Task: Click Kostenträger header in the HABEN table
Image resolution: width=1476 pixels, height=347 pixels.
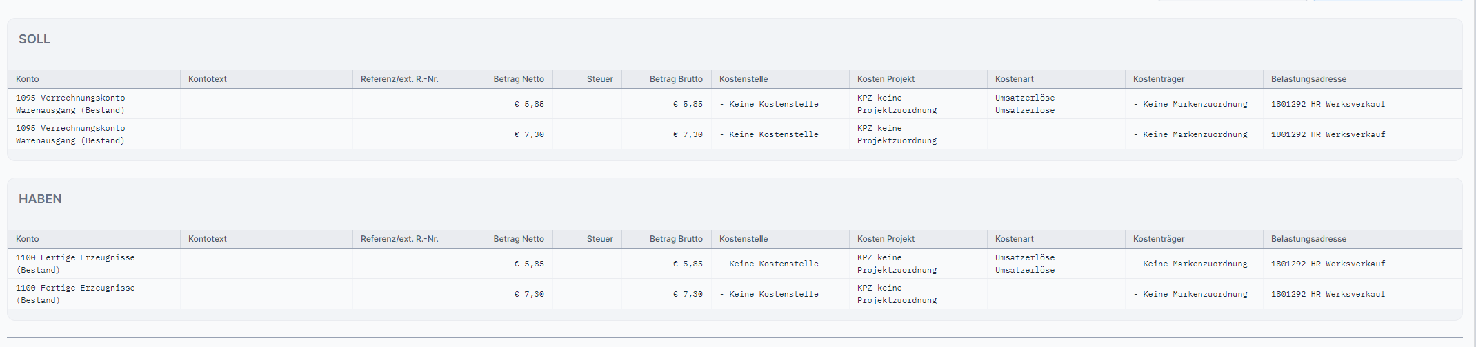Action: click(x=1158, y=239)
